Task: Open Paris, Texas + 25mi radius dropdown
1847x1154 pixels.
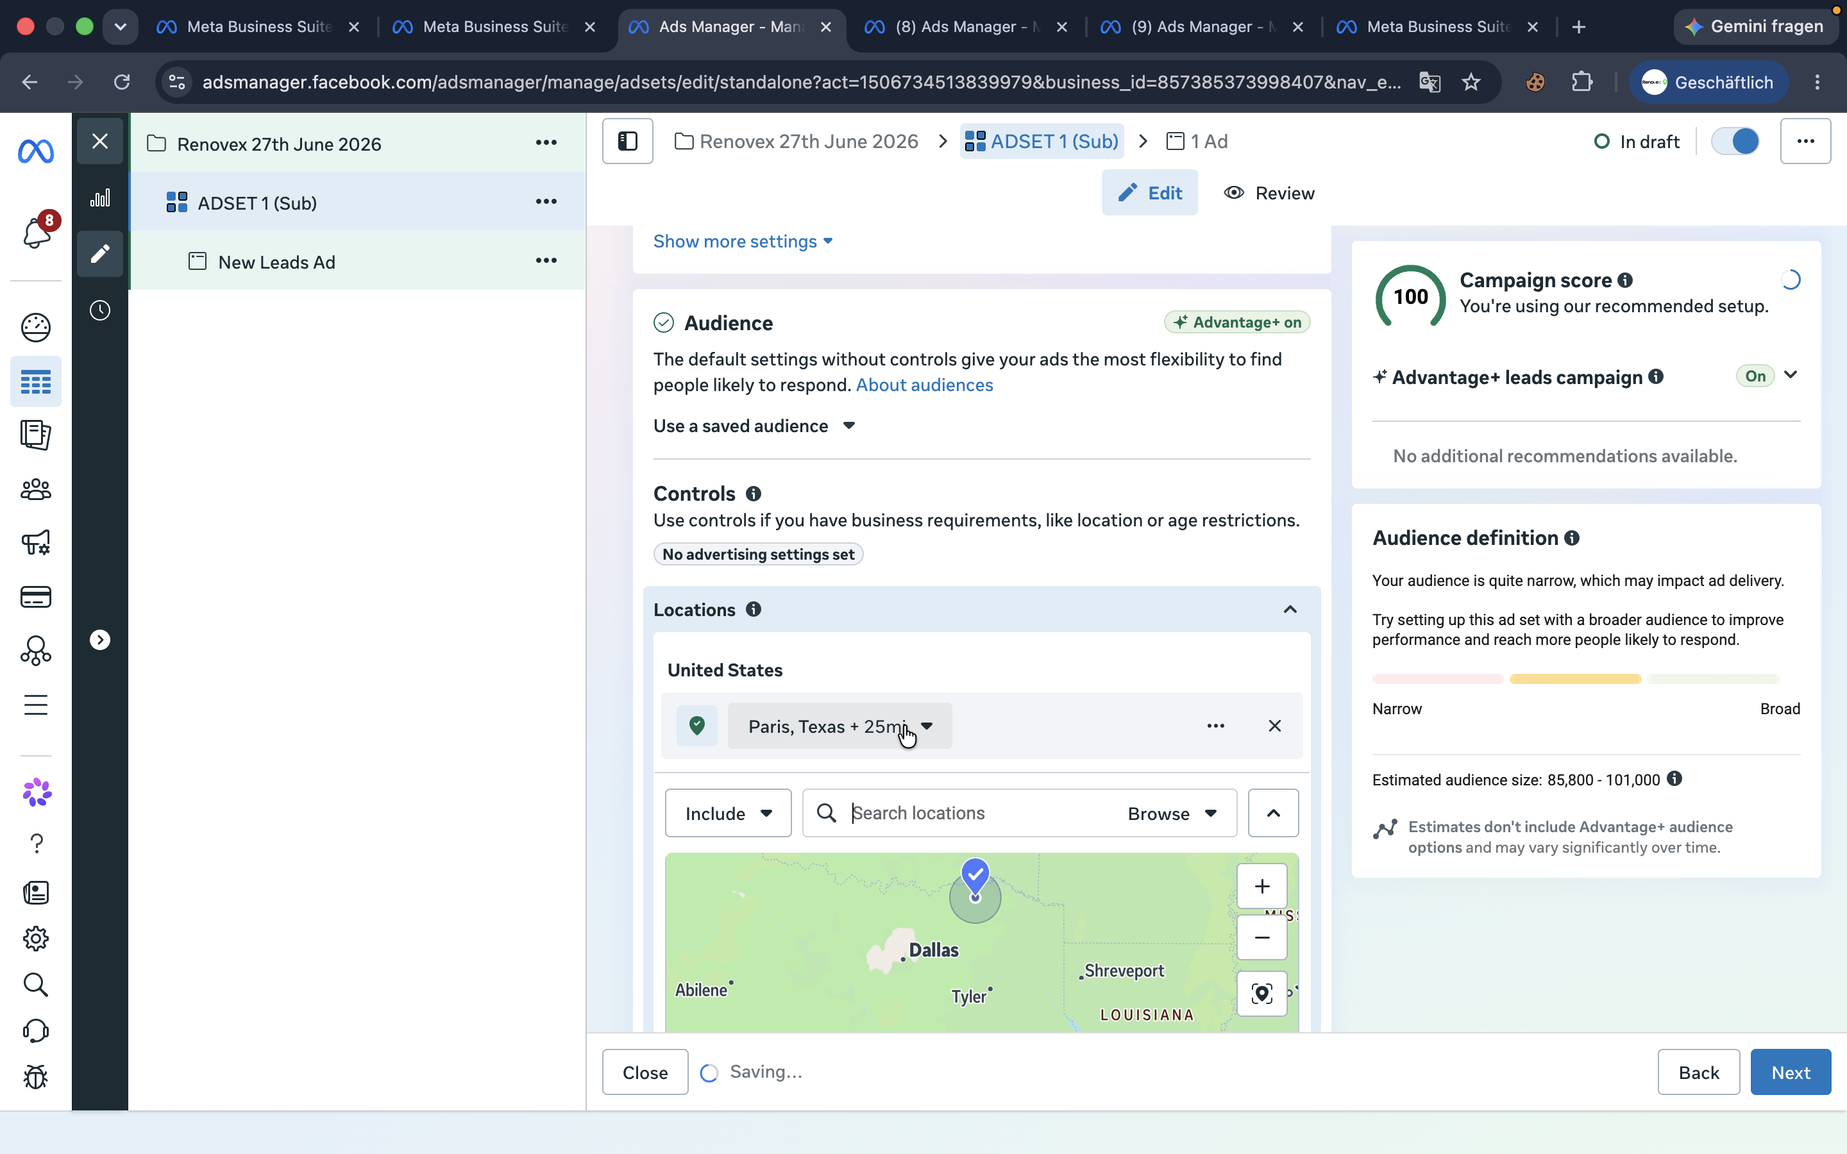Action: coord(839,726)
